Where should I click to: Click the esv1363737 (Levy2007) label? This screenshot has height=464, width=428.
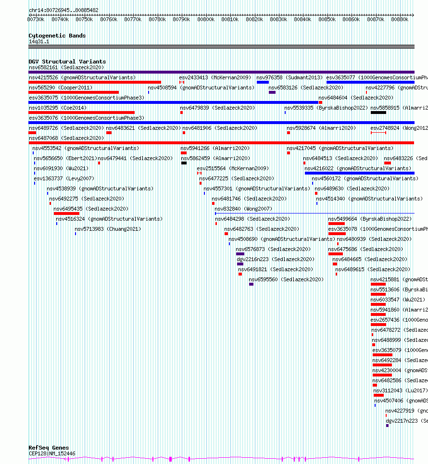pos(64,178)
